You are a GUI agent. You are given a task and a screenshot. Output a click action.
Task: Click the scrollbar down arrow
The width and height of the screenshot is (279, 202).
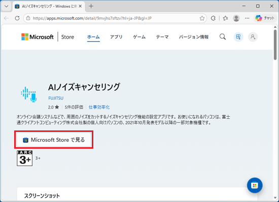point(275,198)
